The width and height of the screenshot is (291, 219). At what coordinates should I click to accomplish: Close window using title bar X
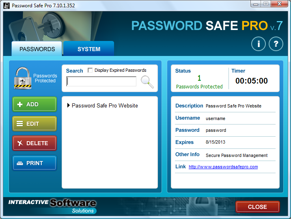click(x=279, y=4)
